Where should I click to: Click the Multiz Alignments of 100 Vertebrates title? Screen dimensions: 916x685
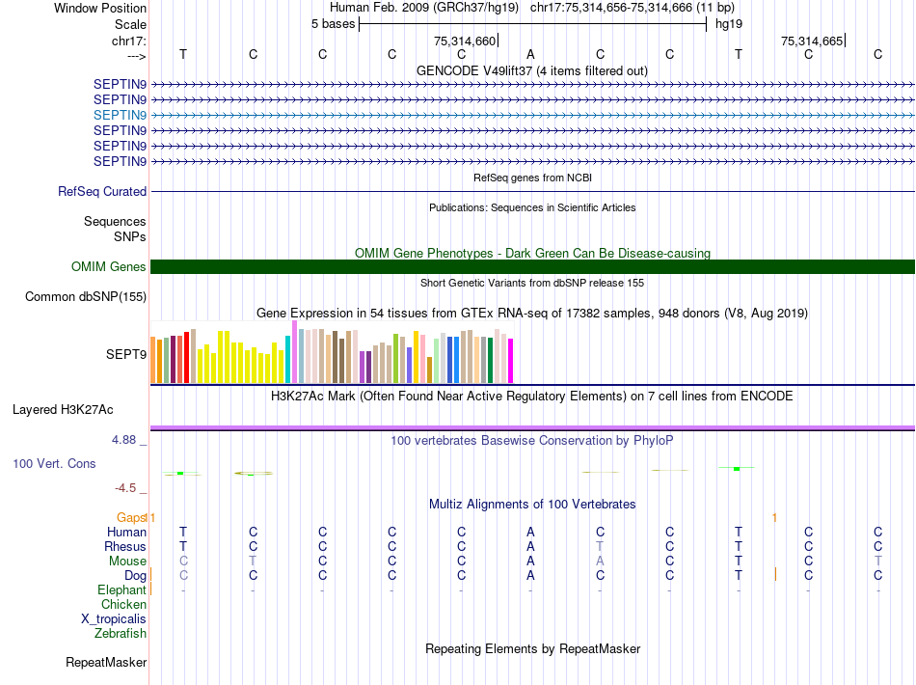532,504
